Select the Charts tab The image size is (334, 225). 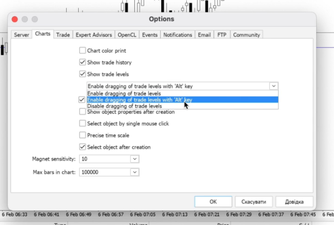coord(43,34)
